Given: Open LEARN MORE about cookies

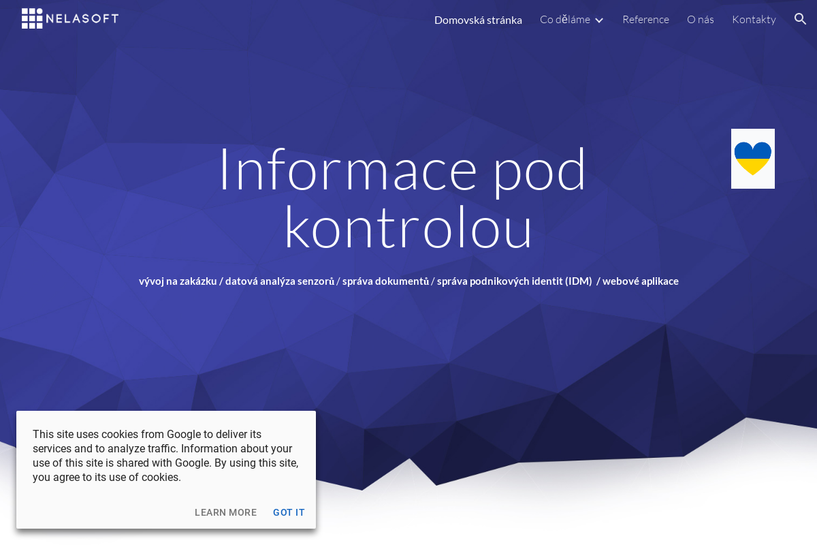Looking at the screenshot, I should coord(225,512).
